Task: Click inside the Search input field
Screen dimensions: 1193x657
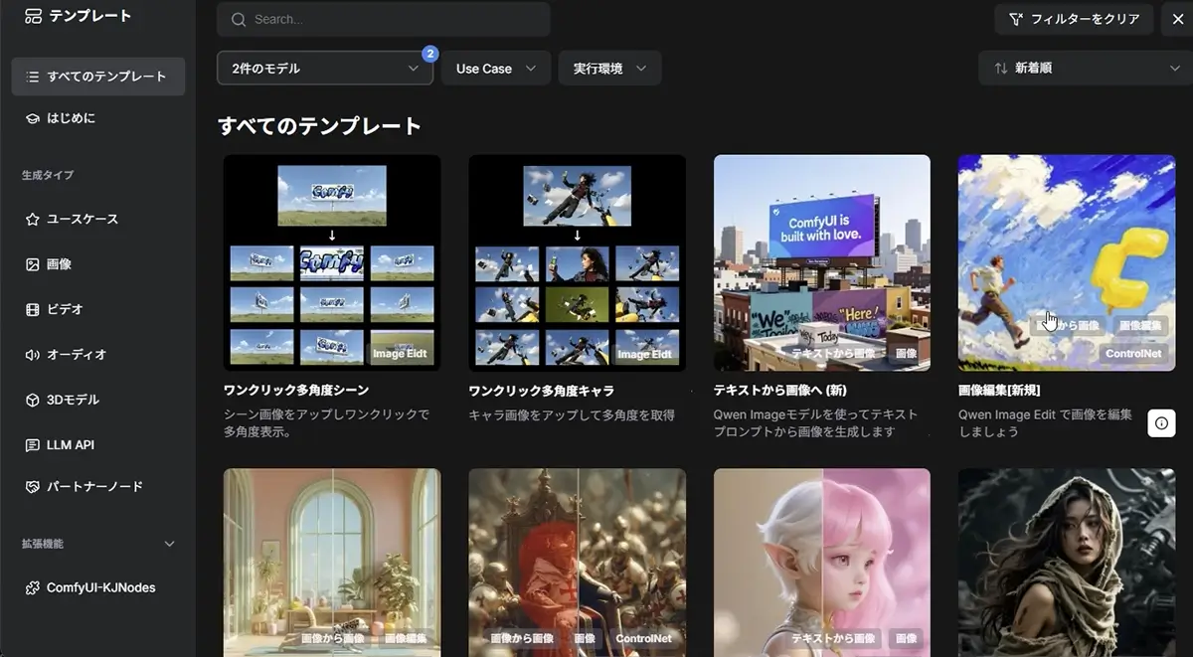Action: (383, 19)
